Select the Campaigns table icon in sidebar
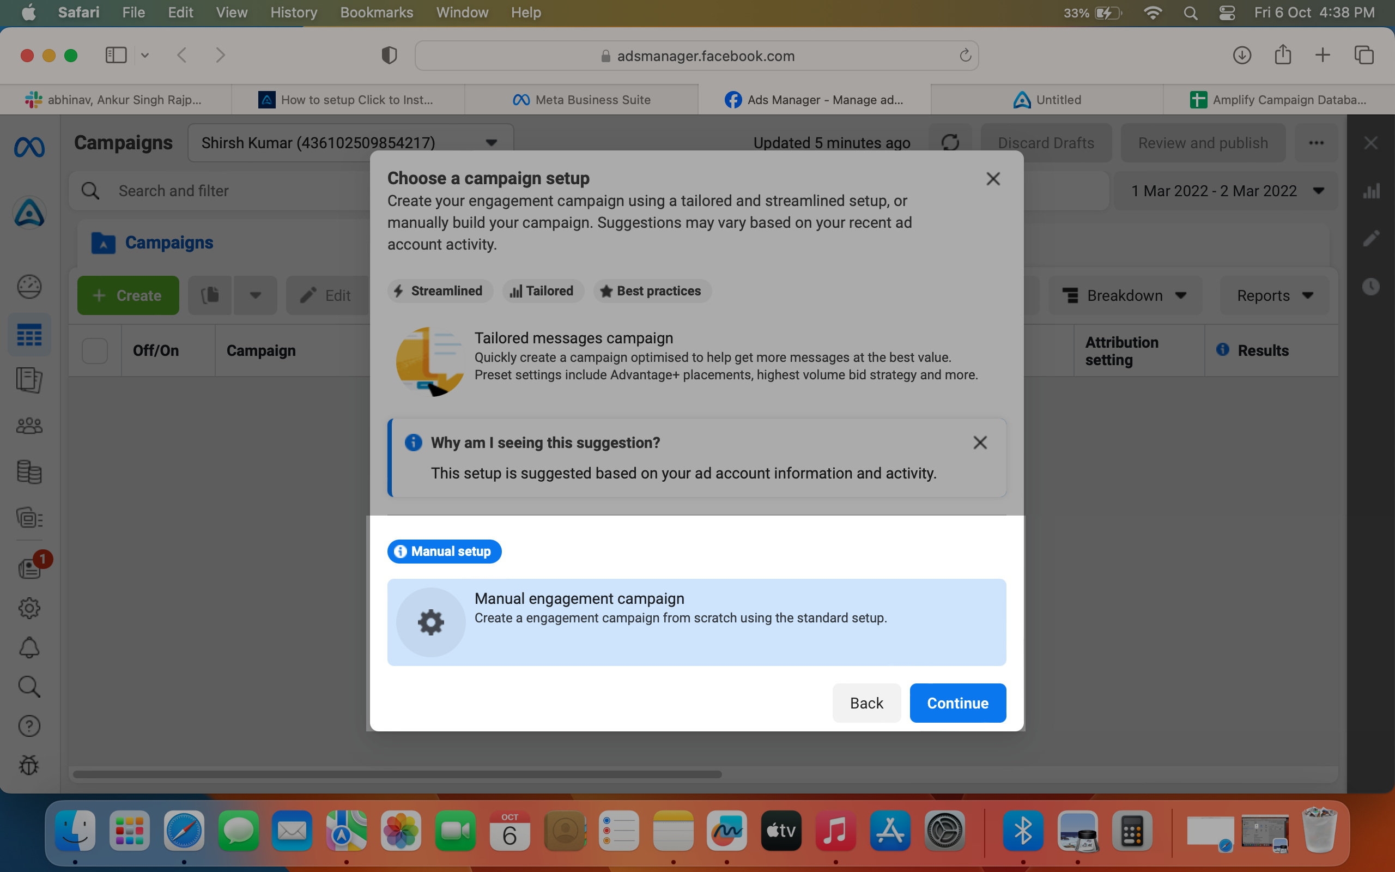The image size is (1395, 872). coord(29,335)
